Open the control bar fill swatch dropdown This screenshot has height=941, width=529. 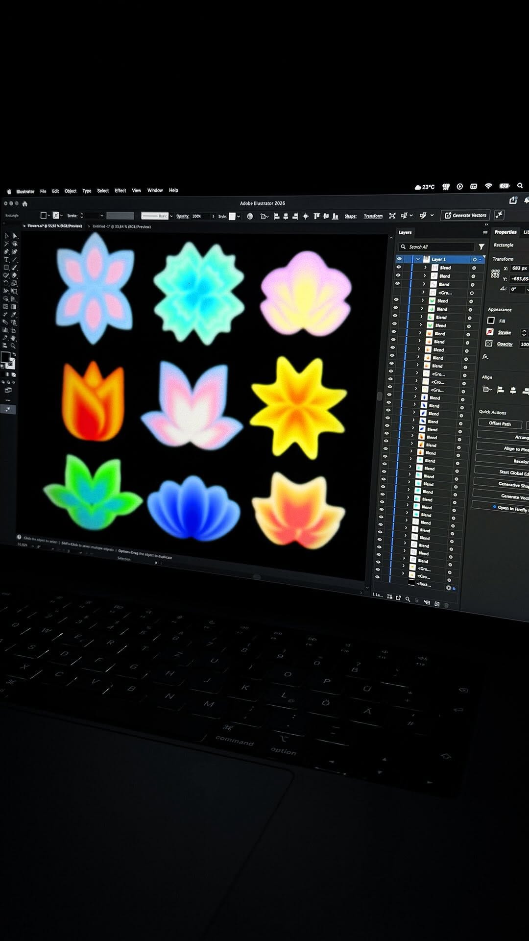click(49, 216)
